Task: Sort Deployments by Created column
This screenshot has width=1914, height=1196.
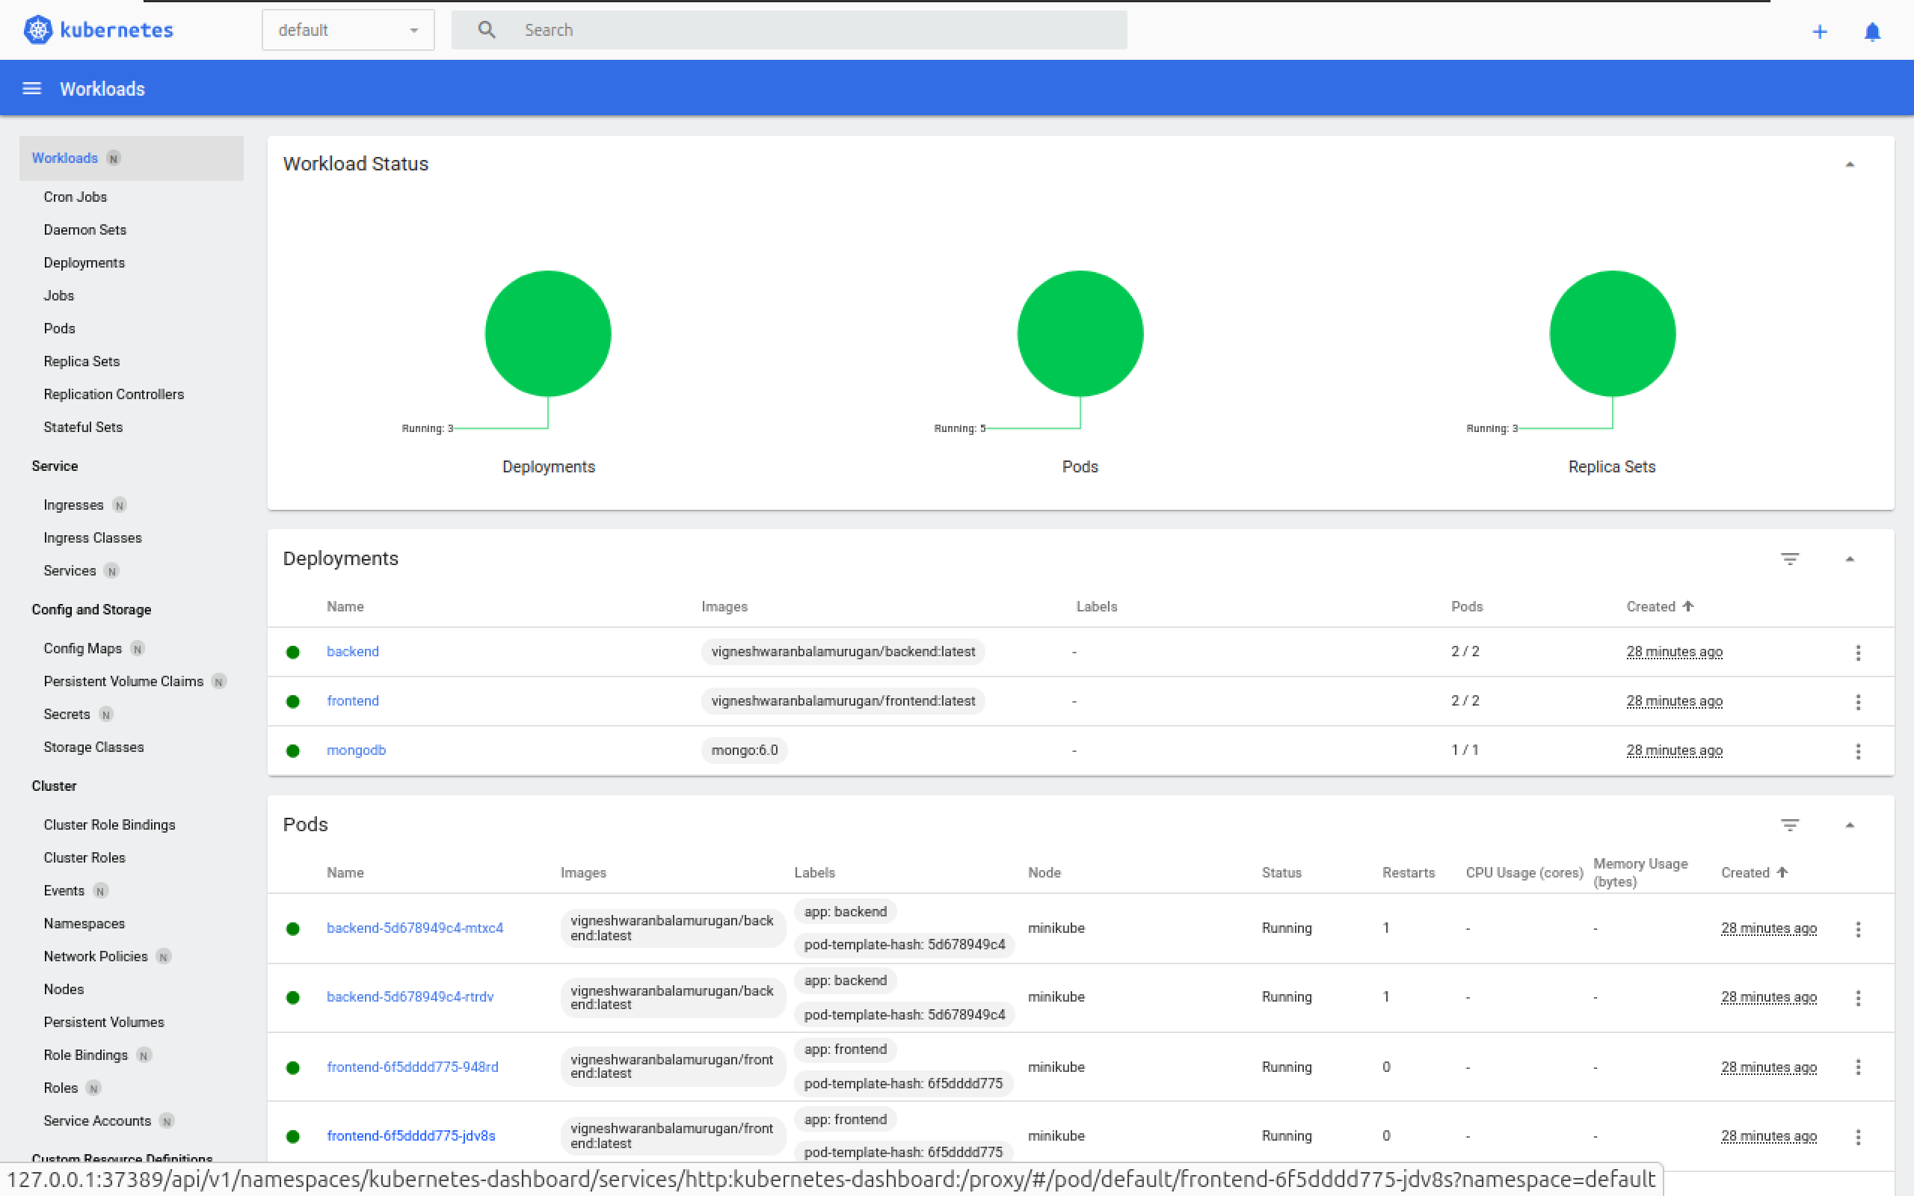Action: pos(1659,607)
